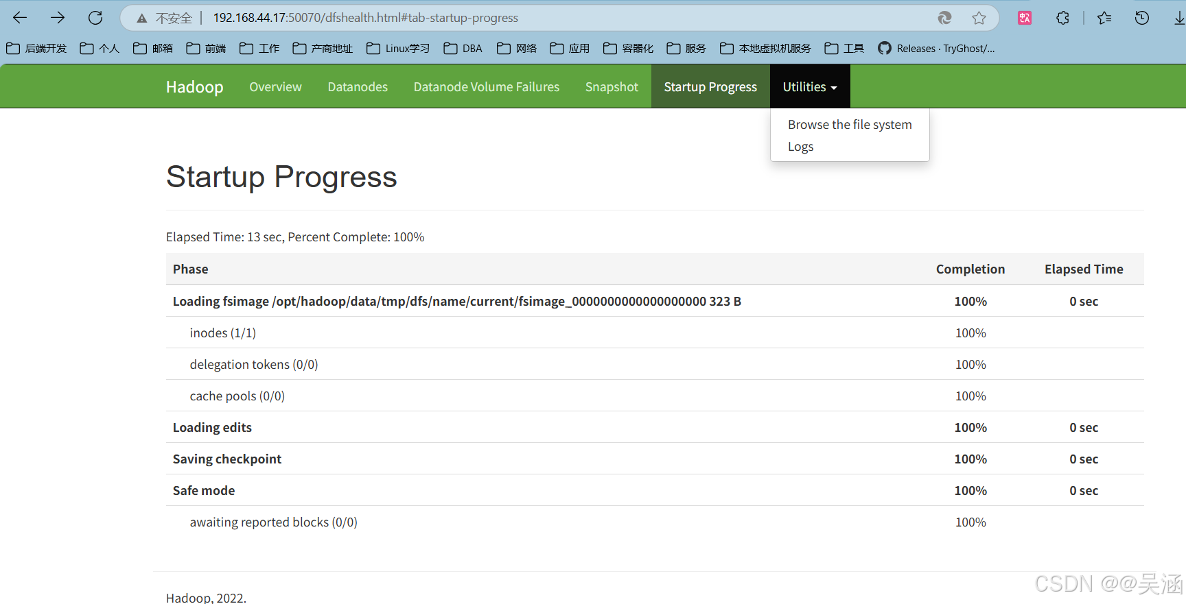This screenshot has width=1186, height=604.
Task: Switch to the Overview tab
Action: (x=275, y=87)
